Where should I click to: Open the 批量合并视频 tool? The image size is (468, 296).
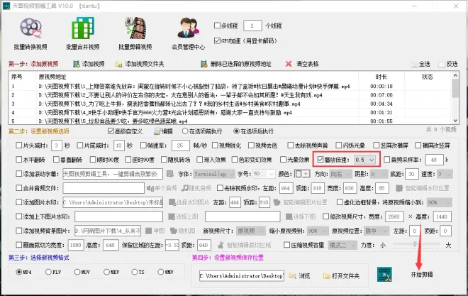[84, 29]
